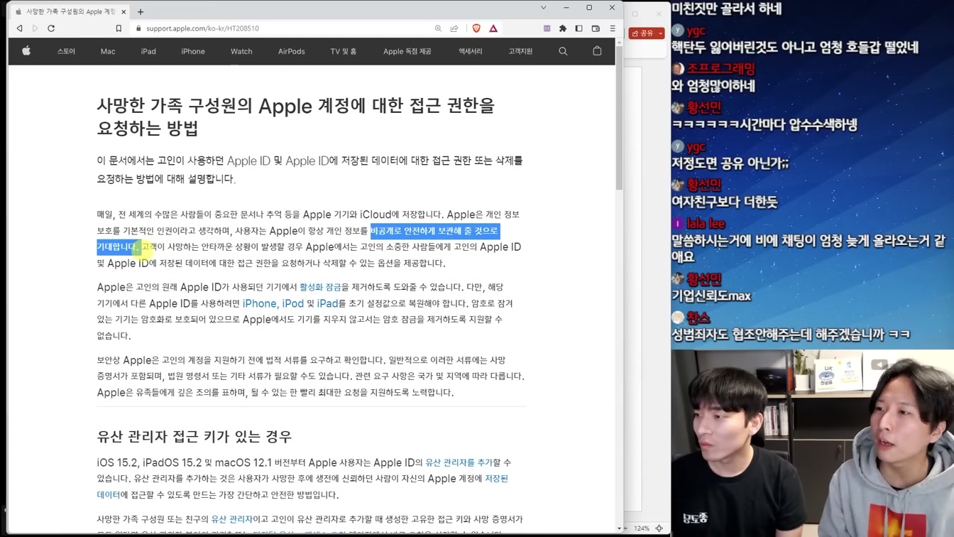Follow the iPhone, iPod 및 iPad link
Viewport: 954px width, 537px height.
point(290,303)
